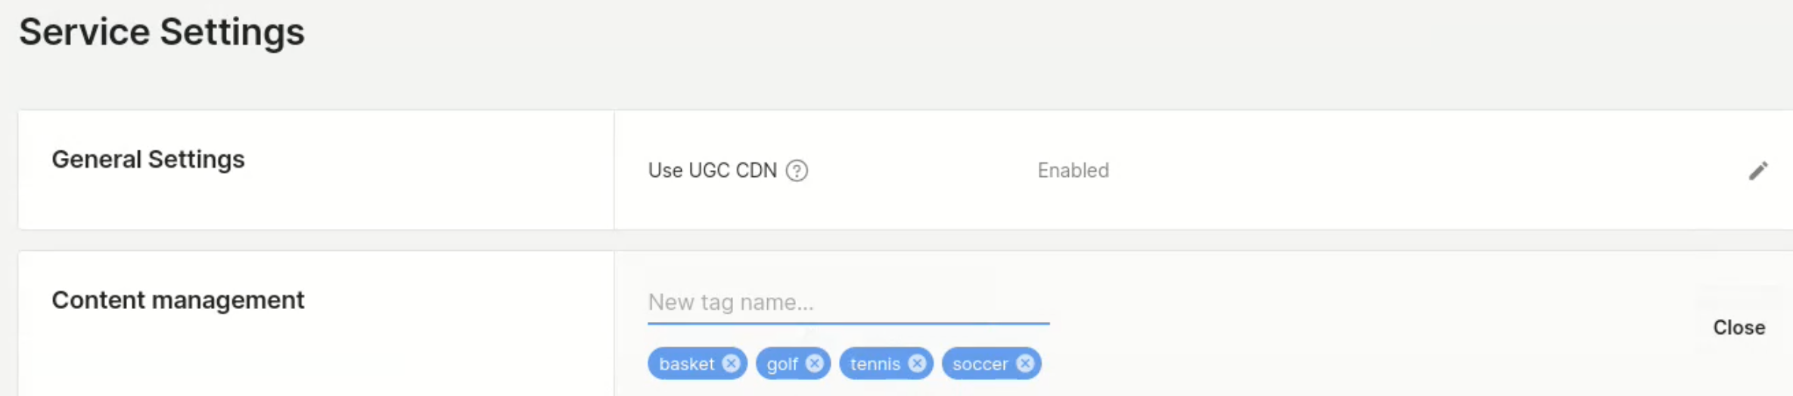
Task: Remove the basket tag with its X icon
Action: coord(731,364)
